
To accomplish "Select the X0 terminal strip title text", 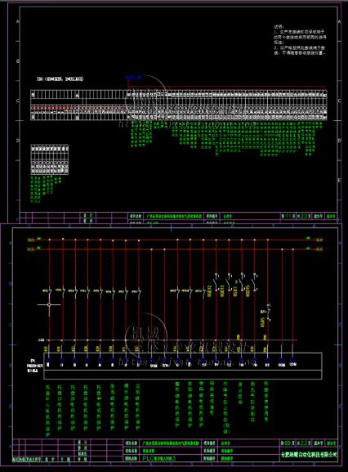I will point(60,79).
